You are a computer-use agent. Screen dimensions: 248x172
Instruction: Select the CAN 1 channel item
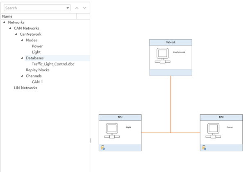pyautogui.click(x=37, y=82)
